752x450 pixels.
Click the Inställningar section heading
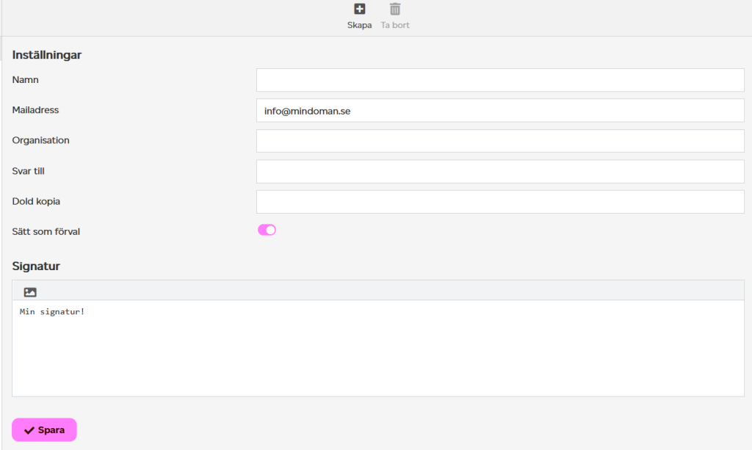47,55
